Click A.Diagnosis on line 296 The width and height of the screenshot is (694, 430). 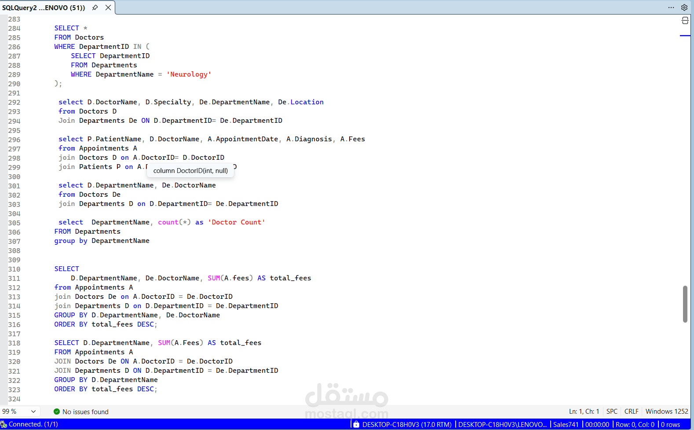coord(309,139)
